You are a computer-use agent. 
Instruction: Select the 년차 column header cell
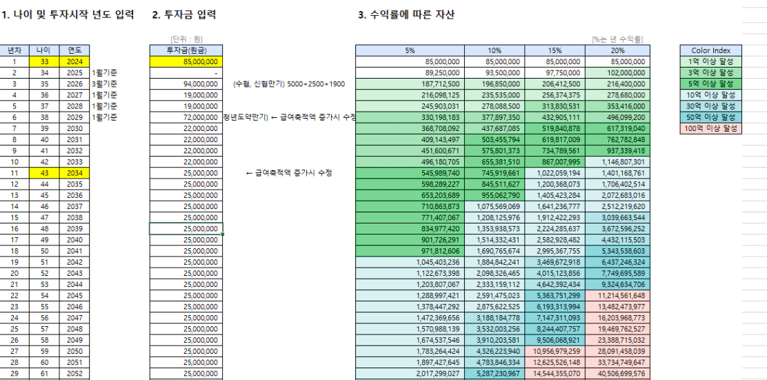(14, 50)
